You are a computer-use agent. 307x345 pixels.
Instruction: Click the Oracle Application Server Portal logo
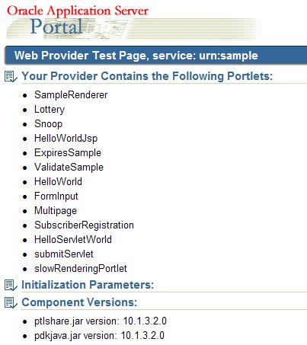point(78,21)
